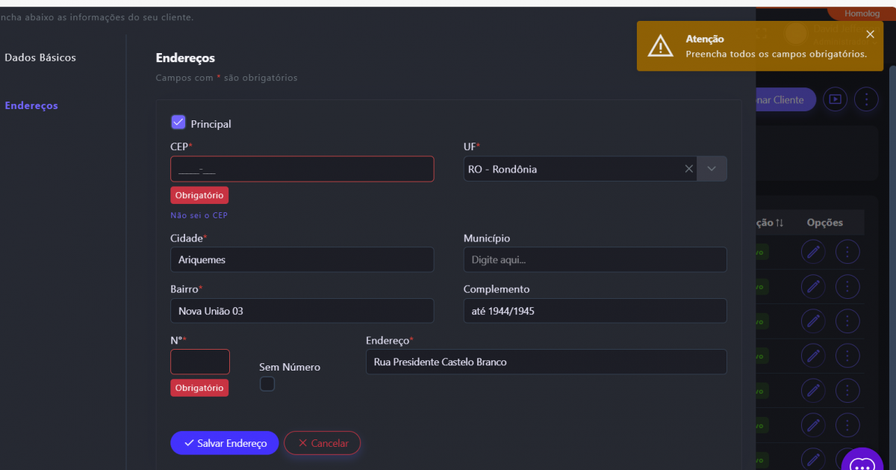
Task: Clear the RO - Rondônia UF selection
Action: pos(689,169)
